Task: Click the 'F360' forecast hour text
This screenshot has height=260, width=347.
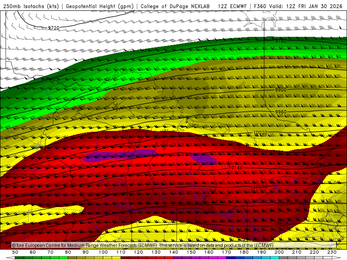Action: click(x=261, y=6)
